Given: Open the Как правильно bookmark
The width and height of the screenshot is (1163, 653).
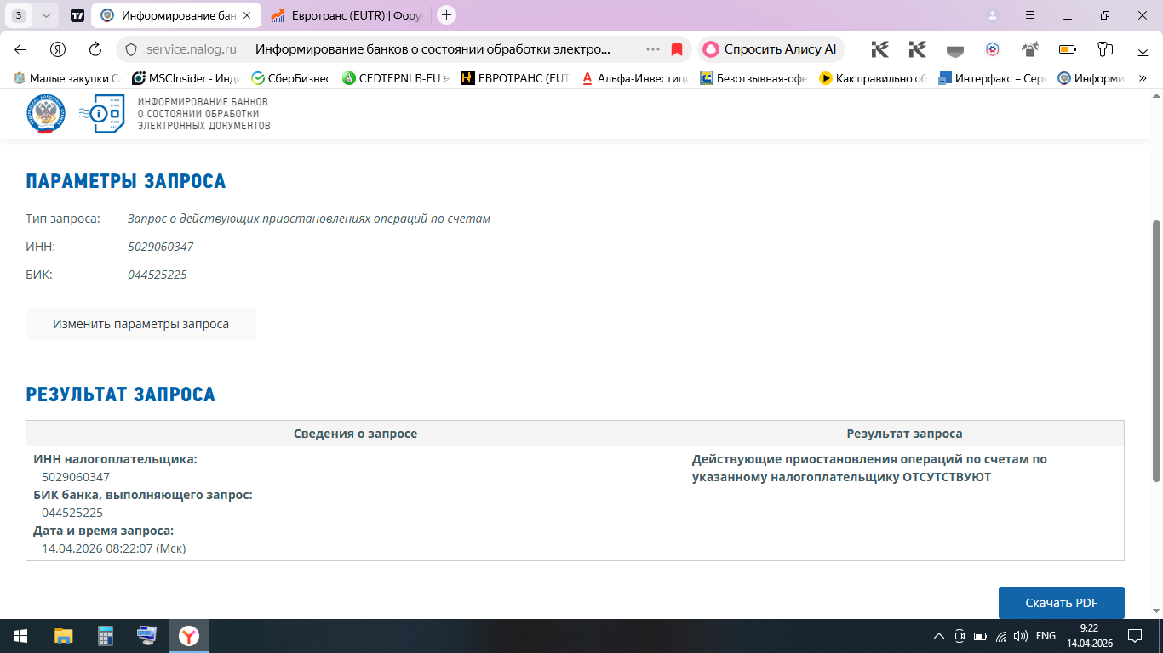Looking at the screenshot, I should click(x=873, y=78).
